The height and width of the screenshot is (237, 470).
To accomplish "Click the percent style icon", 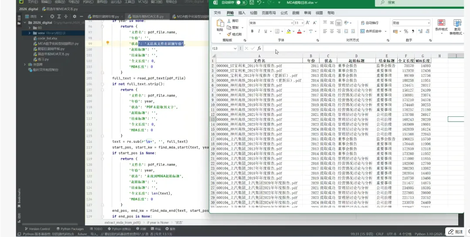I will [406, 31].
